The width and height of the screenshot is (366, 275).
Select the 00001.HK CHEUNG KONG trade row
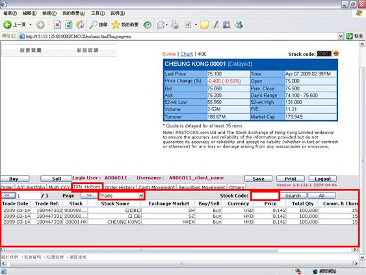coord(179,222)
